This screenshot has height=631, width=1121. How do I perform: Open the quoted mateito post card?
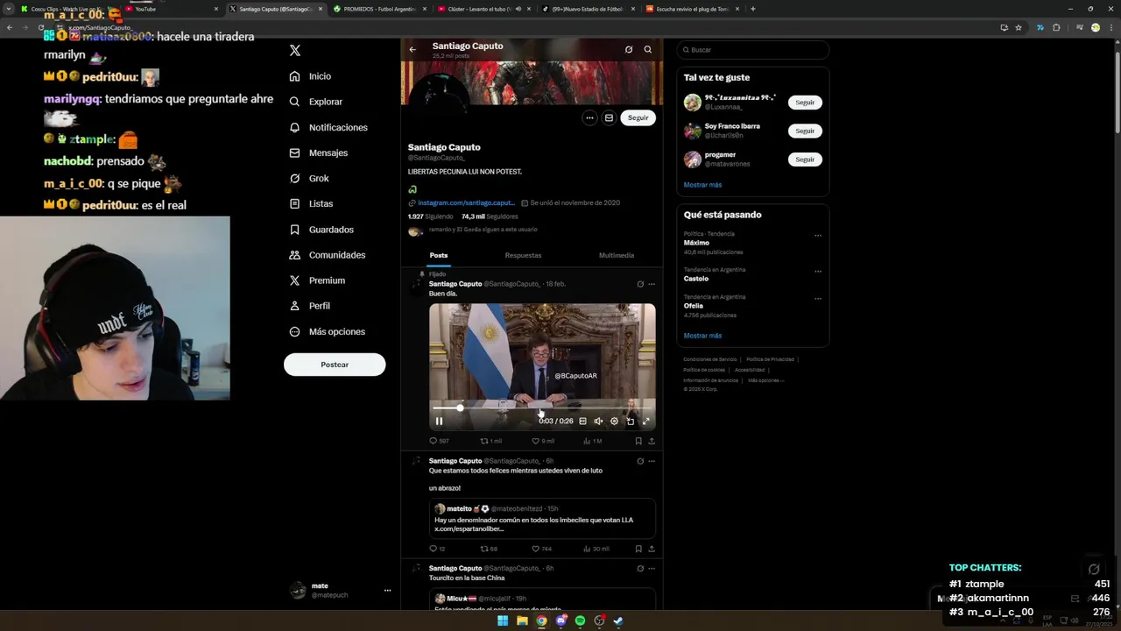tap(542, 518)
